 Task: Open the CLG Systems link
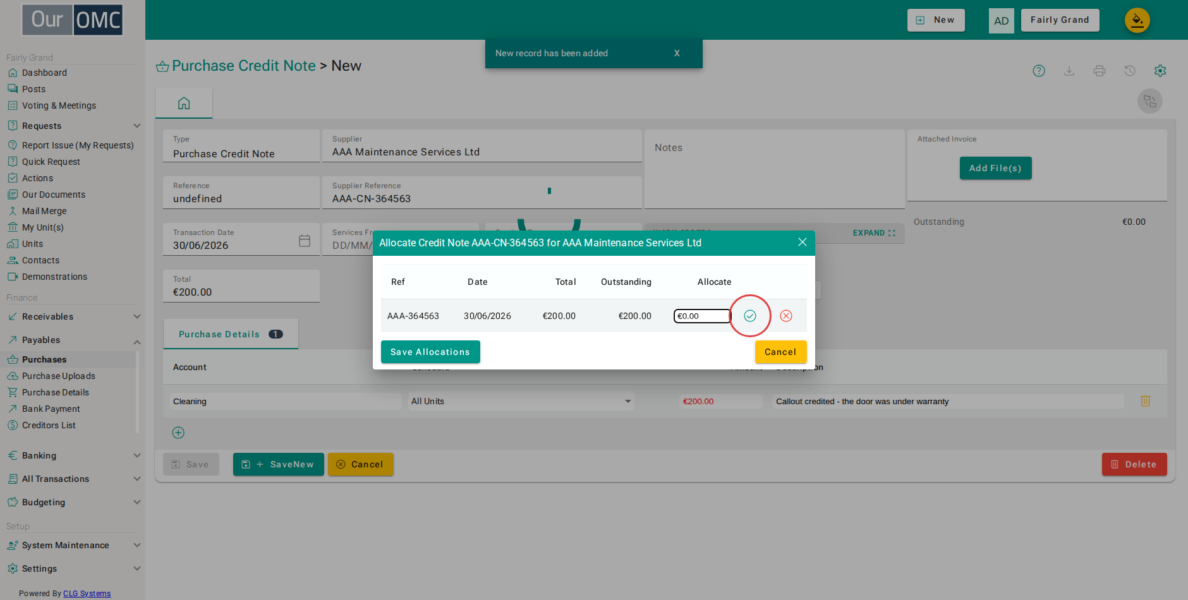(x=87, y=594)
